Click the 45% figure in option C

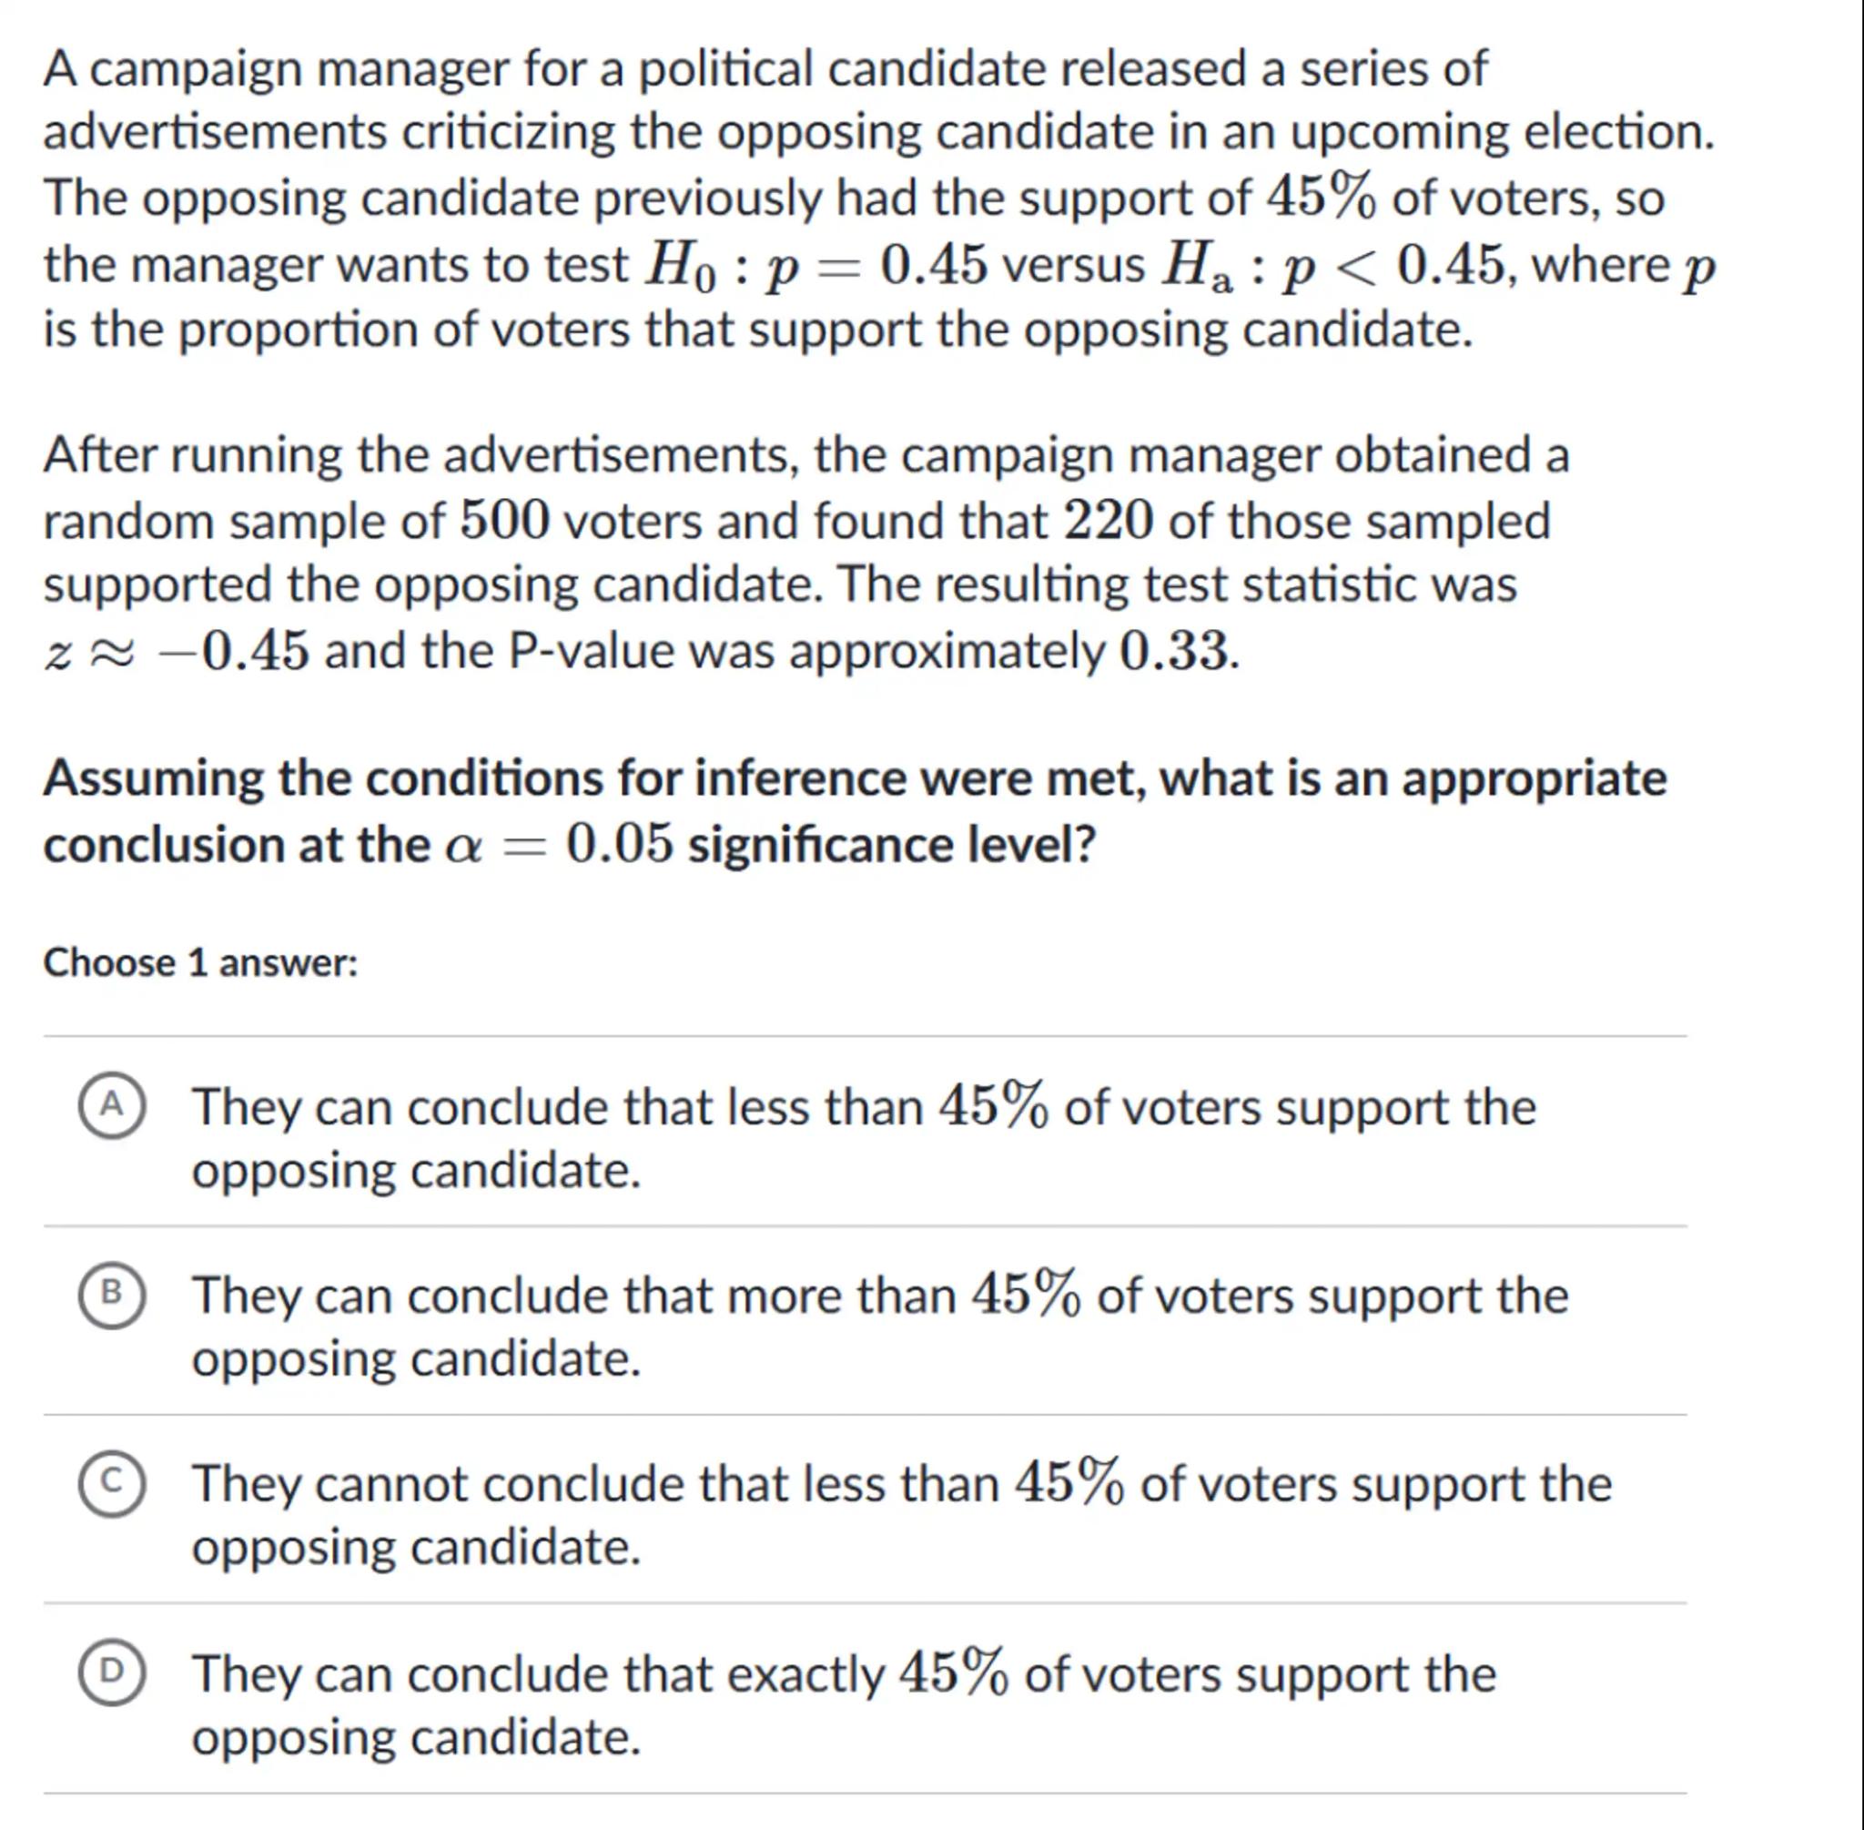(x=1069, y=1482)
